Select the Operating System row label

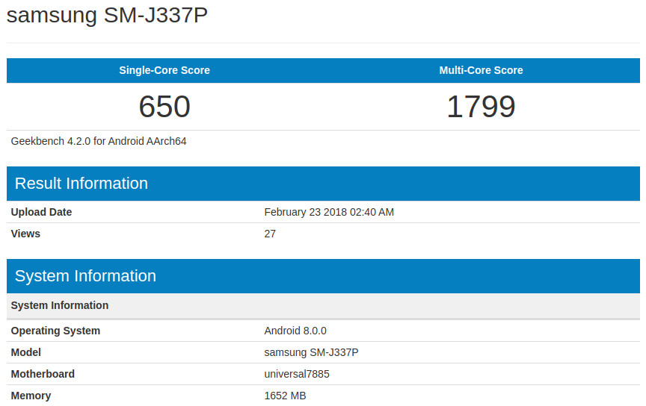(x=55, y=331)
